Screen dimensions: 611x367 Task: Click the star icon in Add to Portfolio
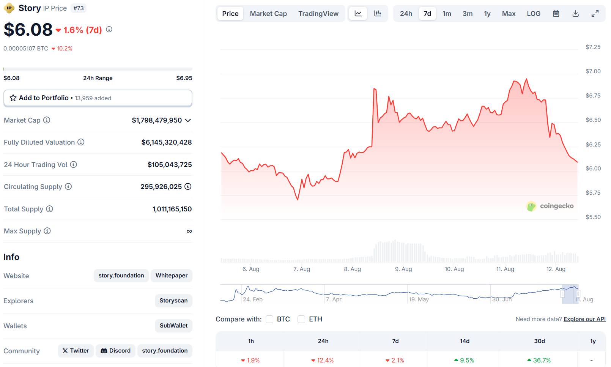click(13, 98)
